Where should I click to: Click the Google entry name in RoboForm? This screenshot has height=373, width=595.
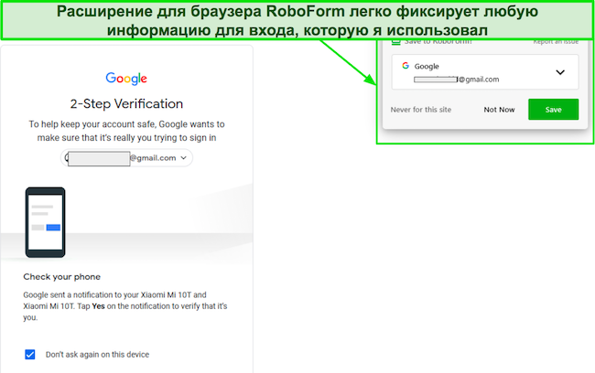427,67
